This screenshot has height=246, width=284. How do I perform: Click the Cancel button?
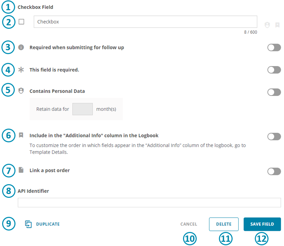[x=189, y=224]
